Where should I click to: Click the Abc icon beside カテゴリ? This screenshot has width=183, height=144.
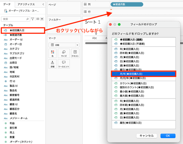click(x=6, y=49)
